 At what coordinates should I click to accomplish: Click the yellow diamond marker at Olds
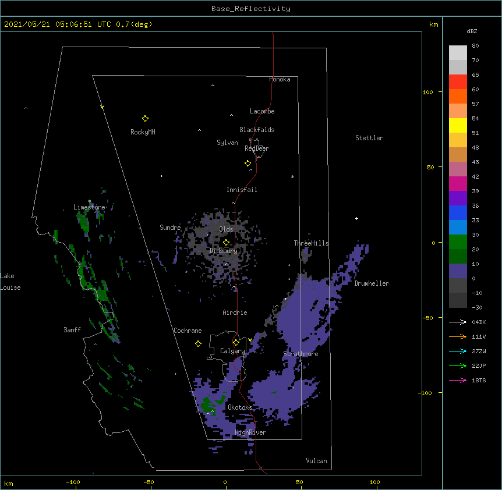[226, 242]
